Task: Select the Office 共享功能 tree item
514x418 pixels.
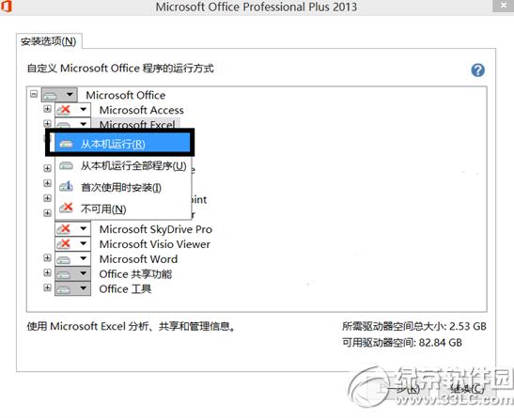Action: tap(135, 274)
